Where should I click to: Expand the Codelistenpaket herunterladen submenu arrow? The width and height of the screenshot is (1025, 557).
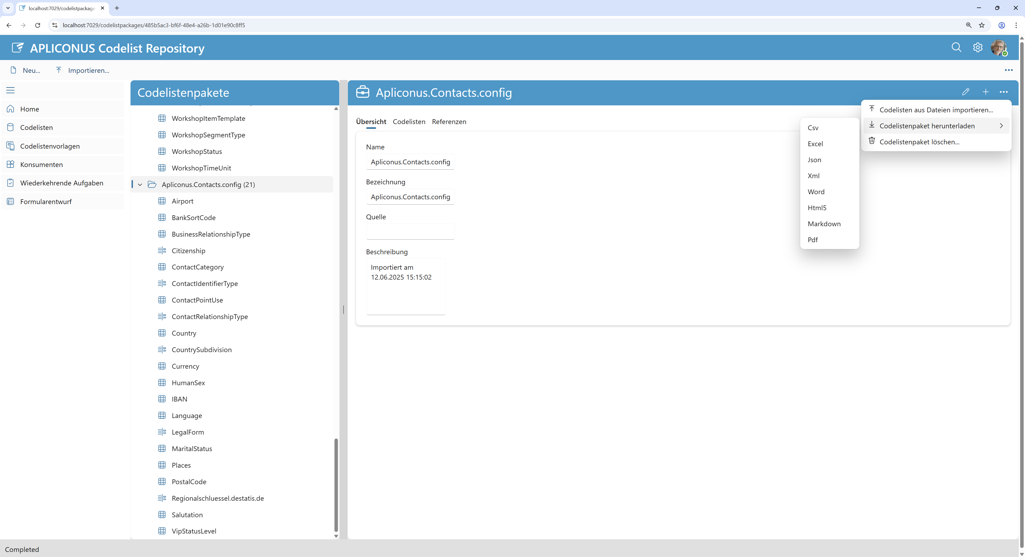click(x=1002, y=126)
